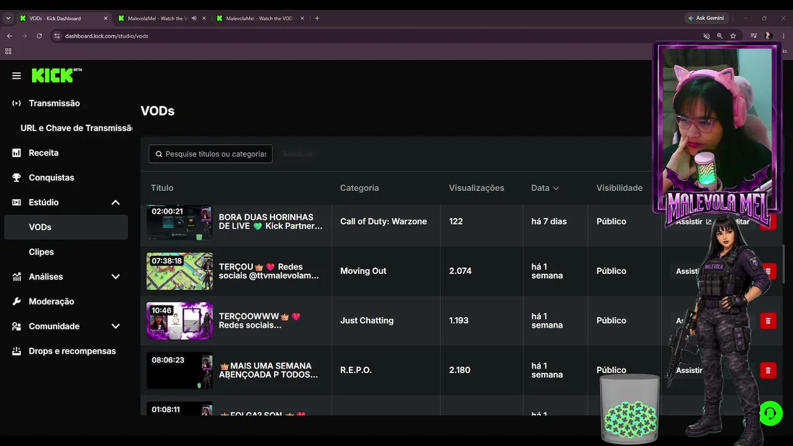Click the Transmissão broadcast icon
Screen dimensions: 793x446
click(17, 103)
